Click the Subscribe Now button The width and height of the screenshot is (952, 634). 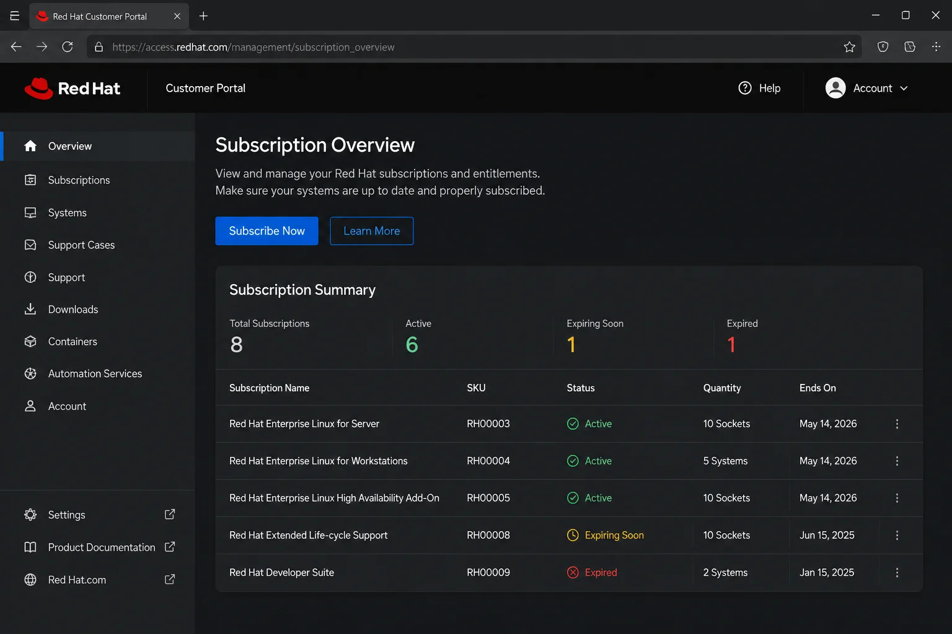coord(267,231)
